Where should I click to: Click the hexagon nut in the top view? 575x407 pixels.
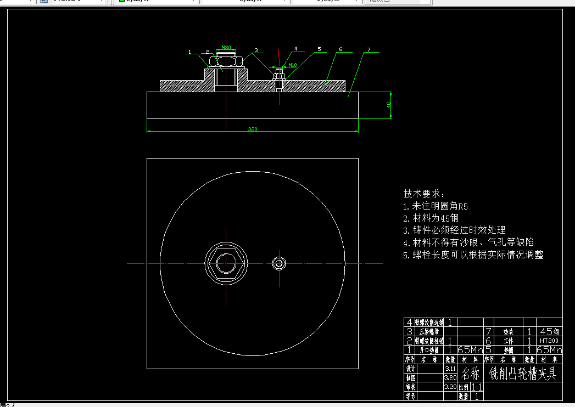[226, 263]
